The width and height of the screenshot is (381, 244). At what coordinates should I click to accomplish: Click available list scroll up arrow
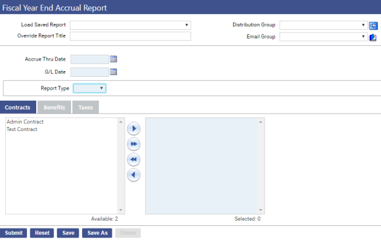click(121, 121)
